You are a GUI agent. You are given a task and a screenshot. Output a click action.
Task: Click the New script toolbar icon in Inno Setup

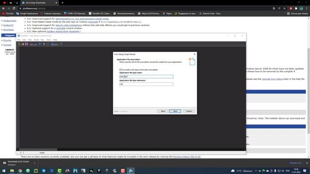tap(19, 44)
